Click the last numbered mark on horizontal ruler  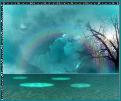113,3
